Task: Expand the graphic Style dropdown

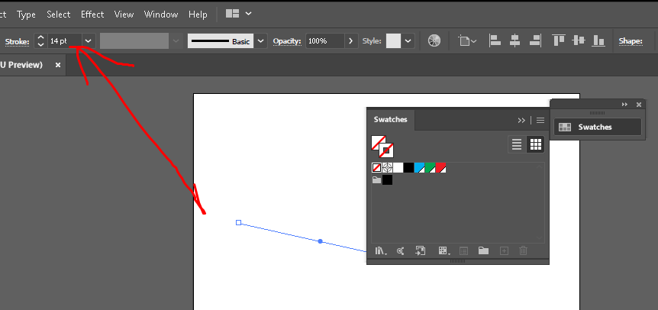Action: pyautogui.click(x=408, y=41)
